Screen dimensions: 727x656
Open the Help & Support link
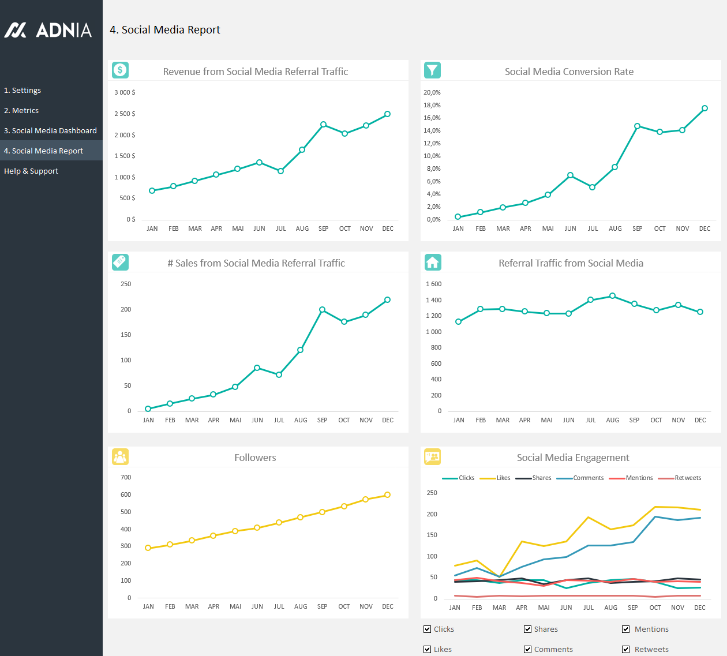click(x=31, y=171)
